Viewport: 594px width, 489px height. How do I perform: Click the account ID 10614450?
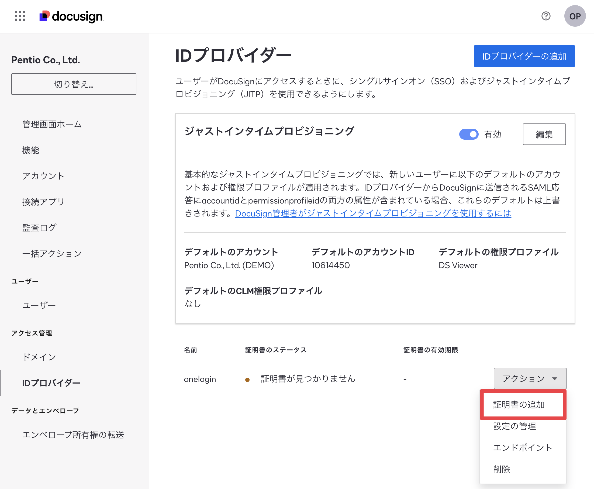[330, 265]
